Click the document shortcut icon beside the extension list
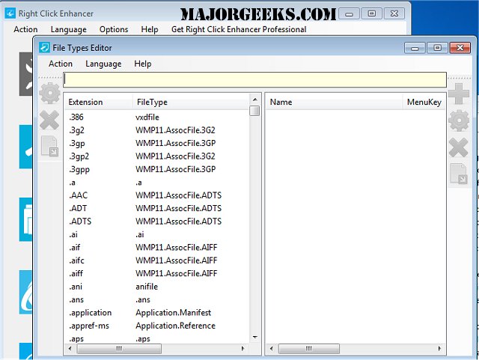This screenshot has height=360, width=479. click(49, 147)
